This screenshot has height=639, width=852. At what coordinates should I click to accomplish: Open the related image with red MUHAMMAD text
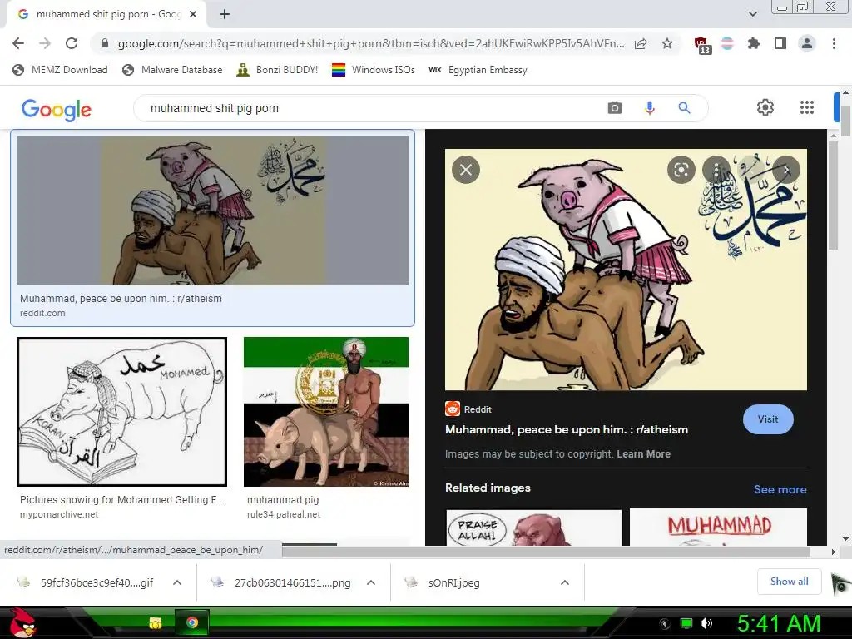tap(718, 527)
